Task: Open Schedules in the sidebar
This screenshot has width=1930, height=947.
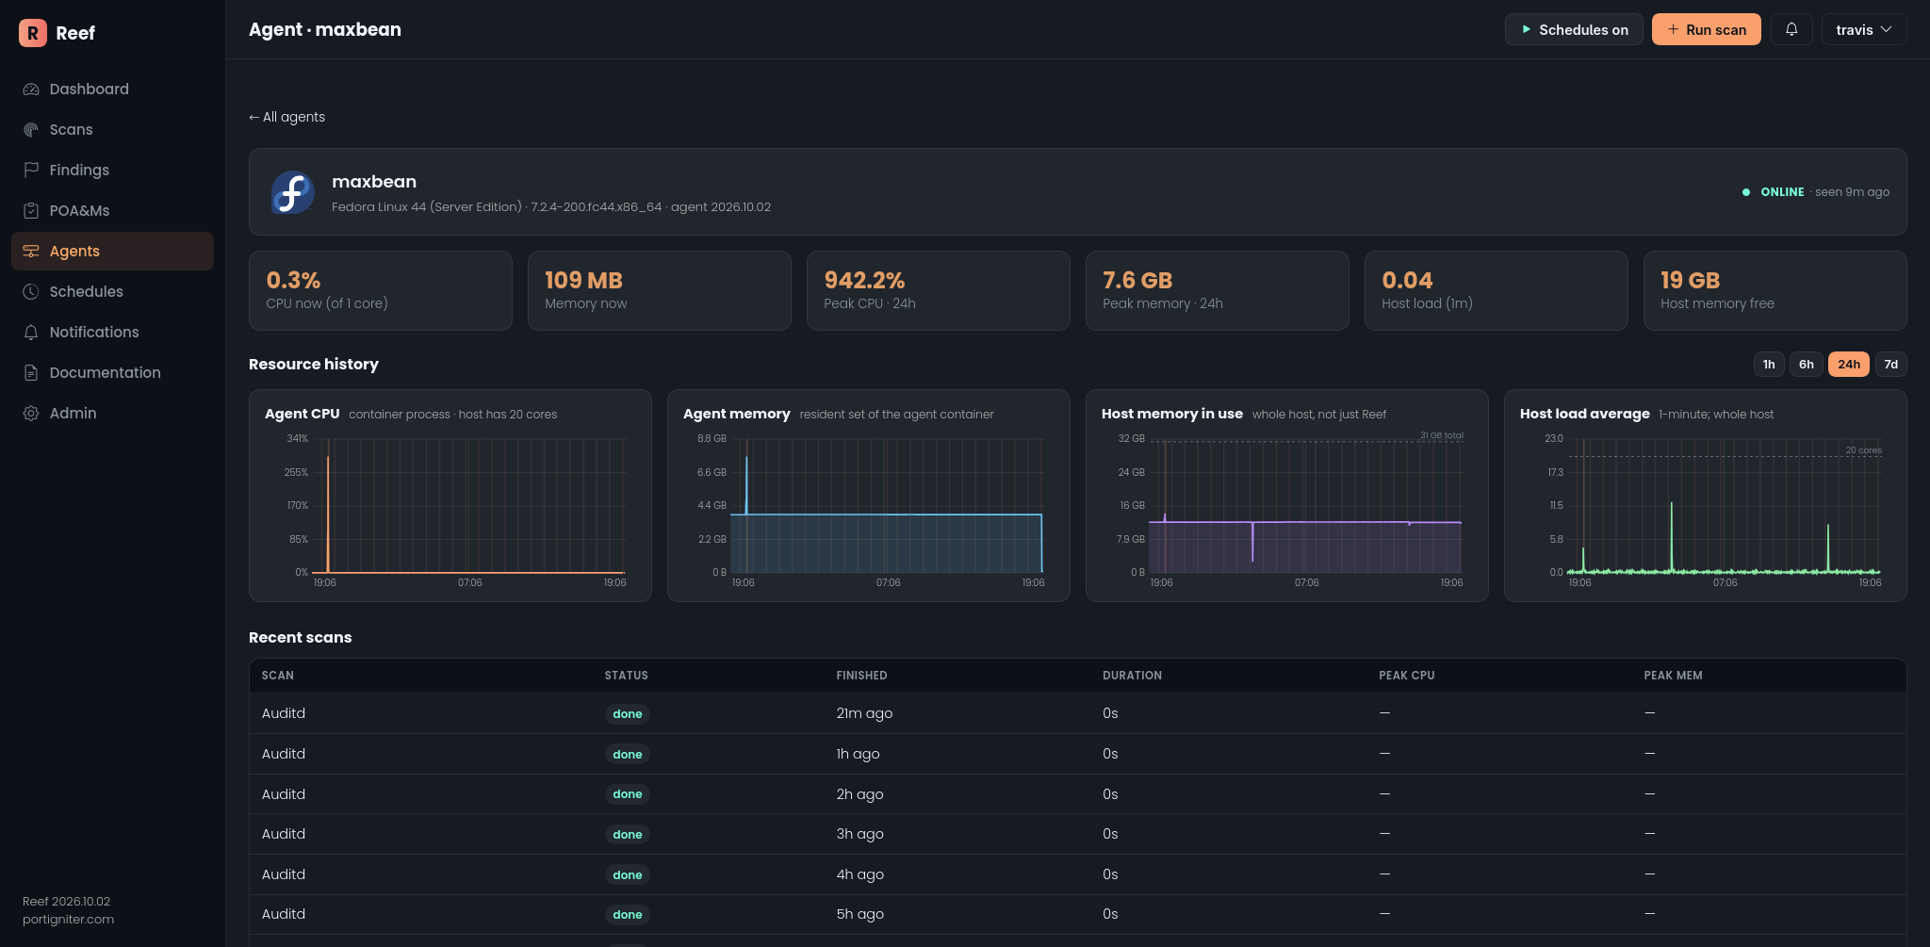Action: pos(112,292)
